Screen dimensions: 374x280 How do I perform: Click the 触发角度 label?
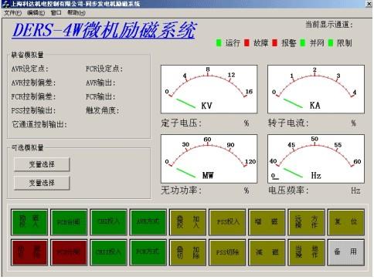point(103,110)
